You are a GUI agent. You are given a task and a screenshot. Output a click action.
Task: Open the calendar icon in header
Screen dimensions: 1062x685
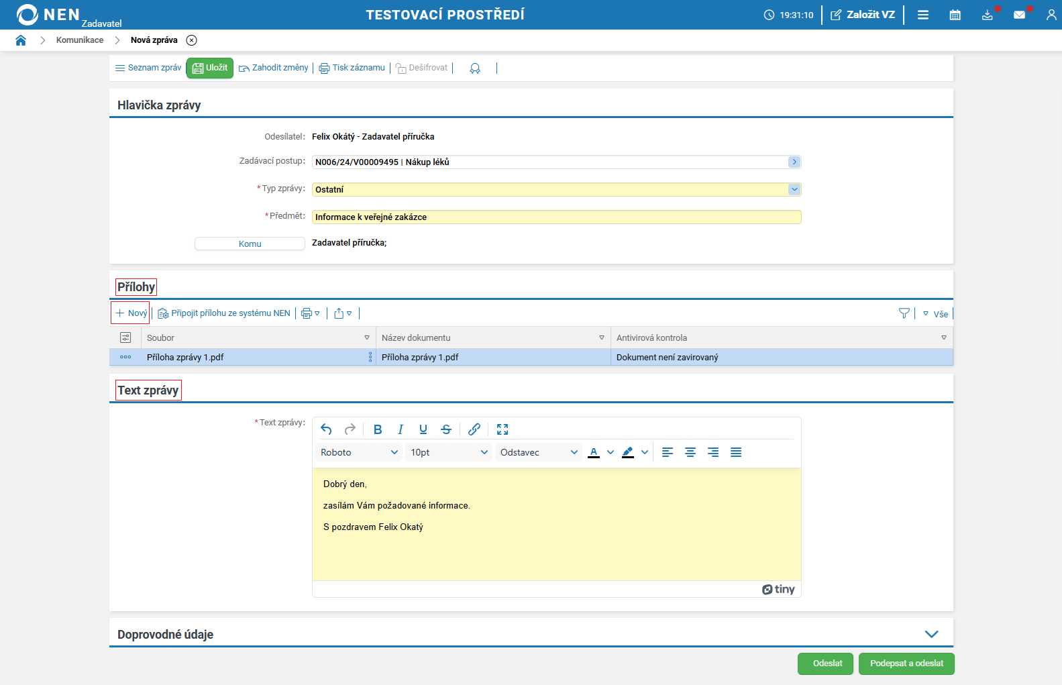(955, 15)
